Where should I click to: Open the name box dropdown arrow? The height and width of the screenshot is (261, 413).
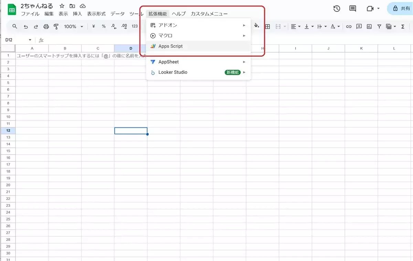[30, 40]
